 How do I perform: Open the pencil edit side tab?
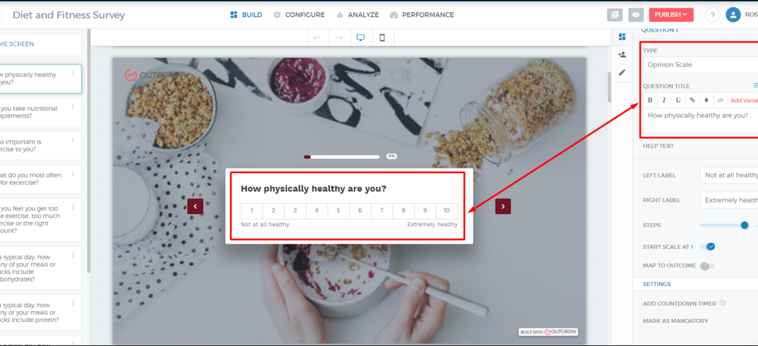[622, 73]
